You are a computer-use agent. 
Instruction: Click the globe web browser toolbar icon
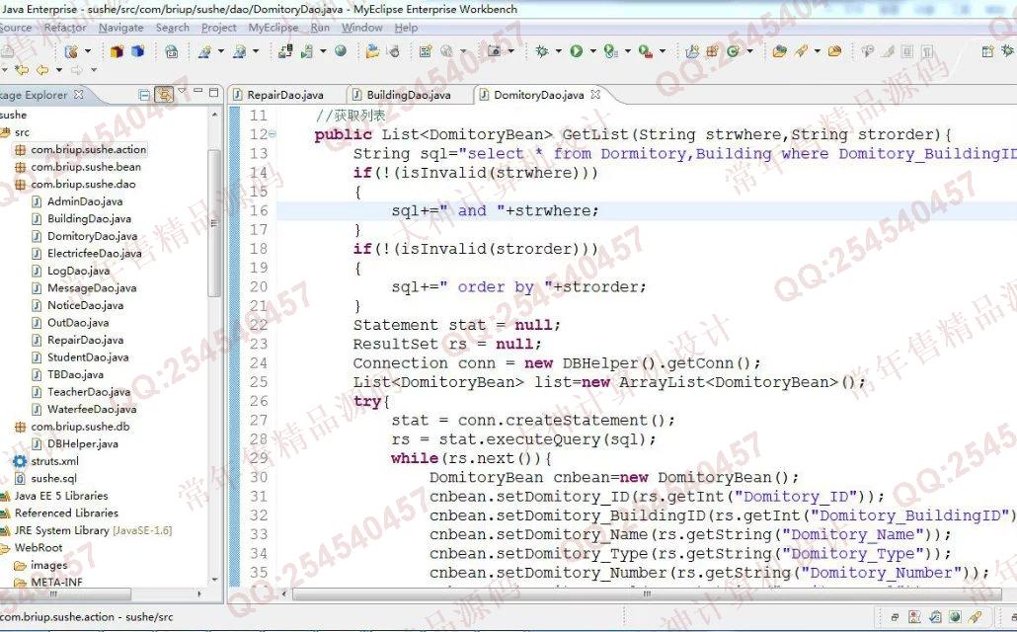click(341, 51)
